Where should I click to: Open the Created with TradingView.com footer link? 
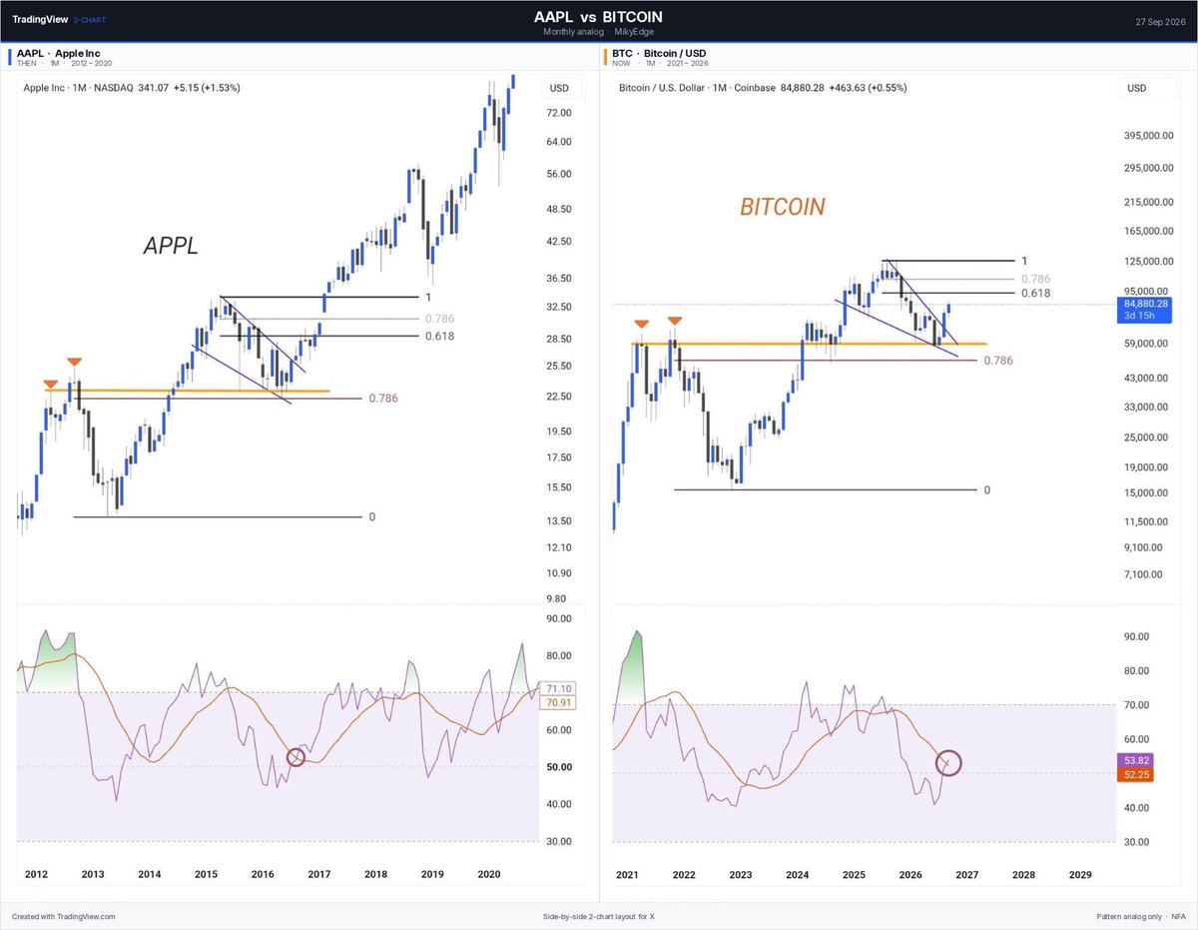pos(64,916)
